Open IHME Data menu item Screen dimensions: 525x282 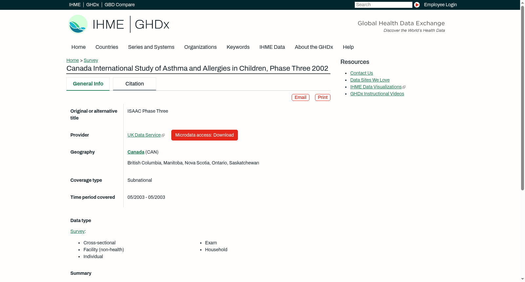272,47
